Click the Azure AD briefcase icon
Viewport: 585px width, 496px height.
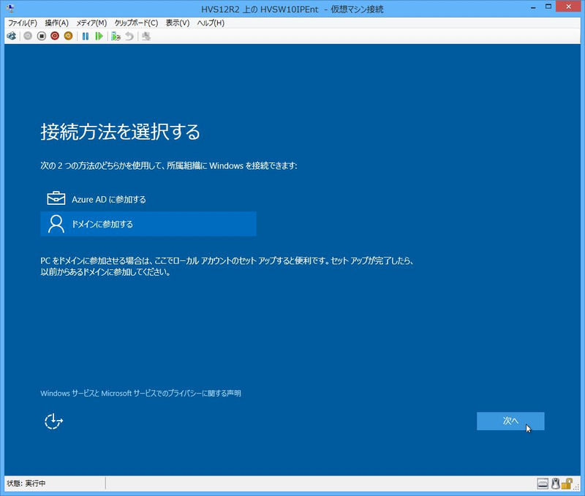click(56, 198)
